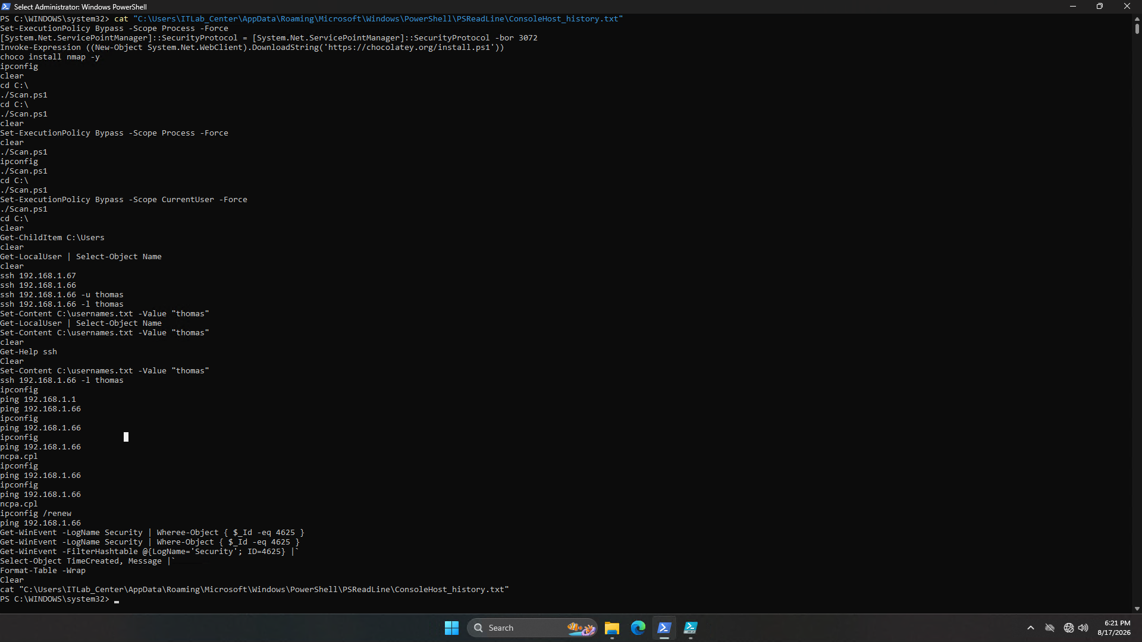Image resolution: width=1142 pixels, height=642 pixels.
Task: Click the 'Get-WinEvent -FilterHashtable' line
Action: pos(149,552)
